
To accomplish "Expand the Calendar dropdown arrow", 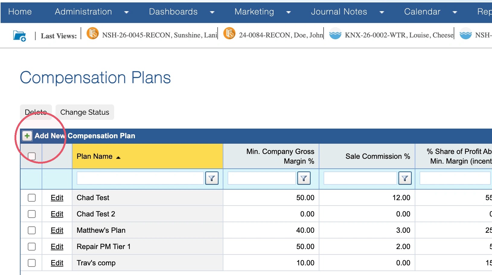I will coord(455,12).
